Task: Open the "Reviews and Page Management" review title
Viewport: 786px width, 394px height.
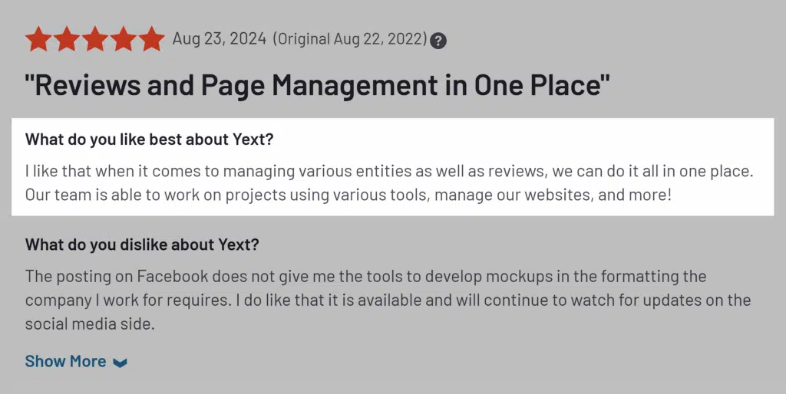Action: coord(317,86)
